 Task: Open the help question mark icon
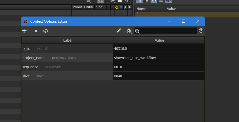(x=201, y=31)
